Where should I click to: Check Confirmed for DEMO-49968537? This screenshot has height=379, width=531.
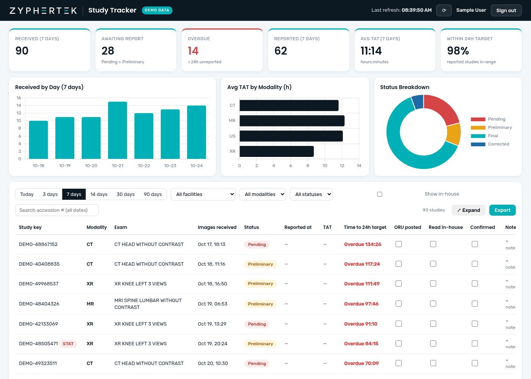(x=475, y=283)
